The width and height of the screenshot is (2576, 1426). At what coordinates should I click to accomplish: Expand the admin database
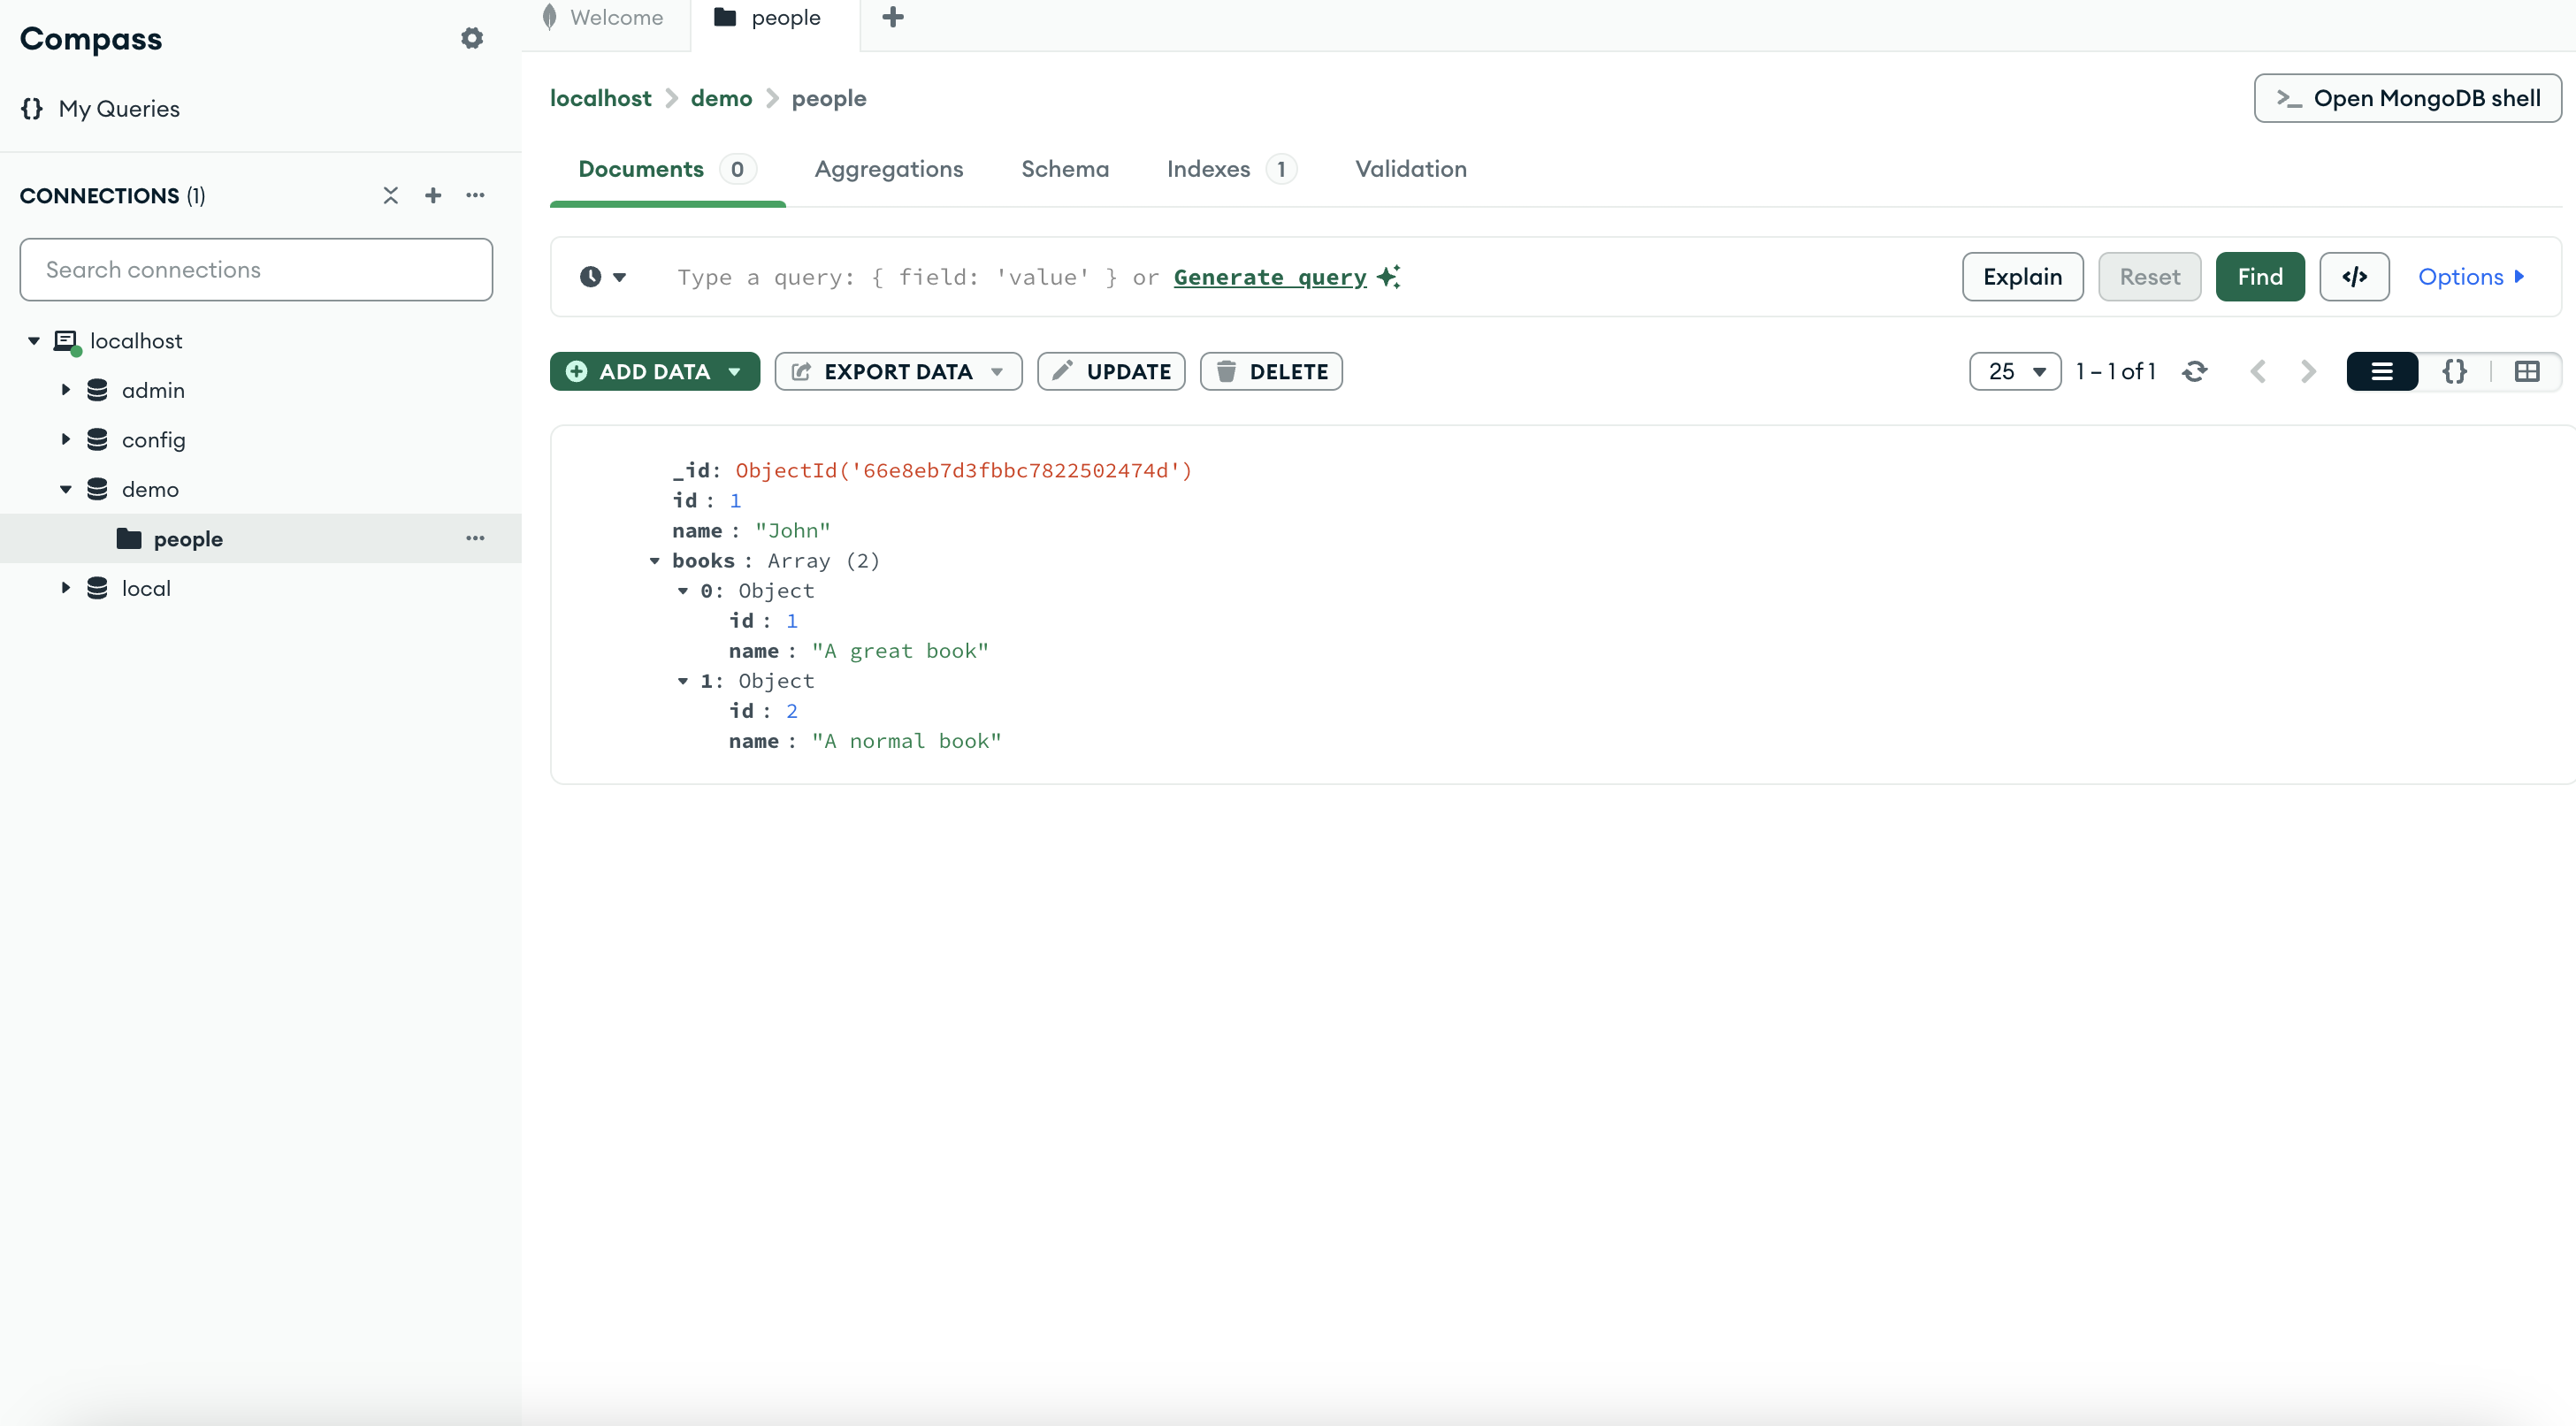(x=66, y=390)
